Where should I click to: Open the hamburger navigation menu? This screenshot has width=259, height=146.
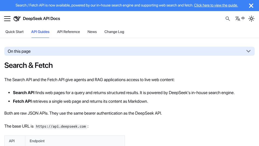(x=7, y=19)
